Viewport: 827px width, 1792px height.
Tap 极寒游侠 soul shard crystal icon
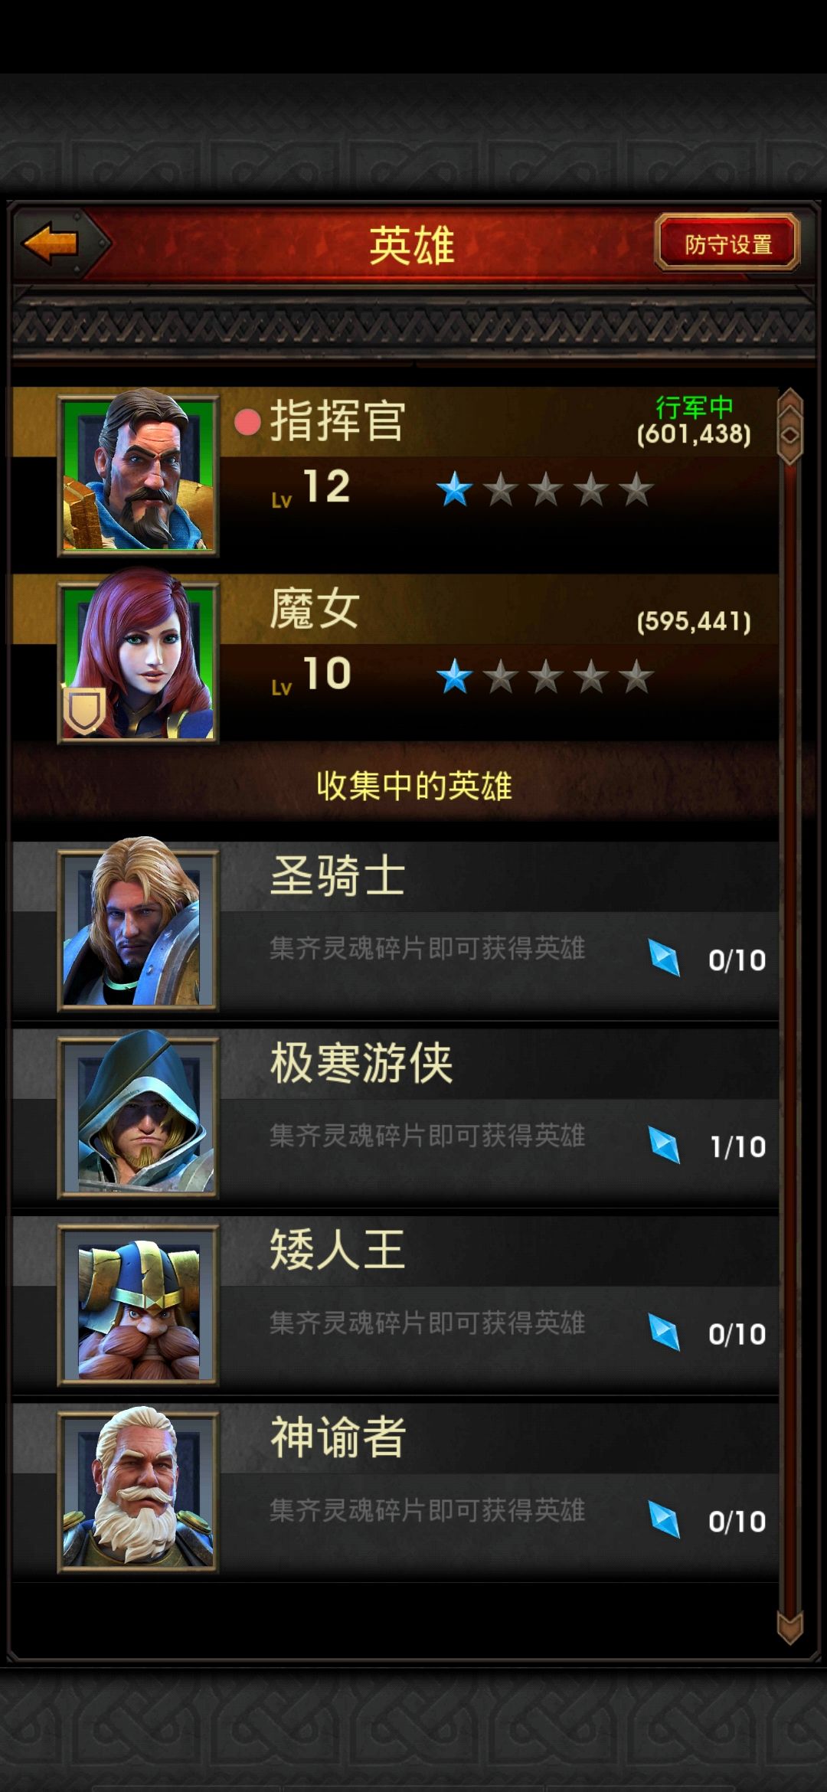(664, 1145)
